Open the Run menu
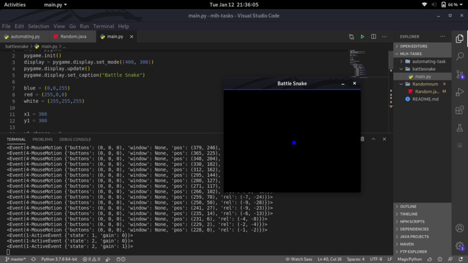This screenshot has height=263, width=468. (84, 26)
